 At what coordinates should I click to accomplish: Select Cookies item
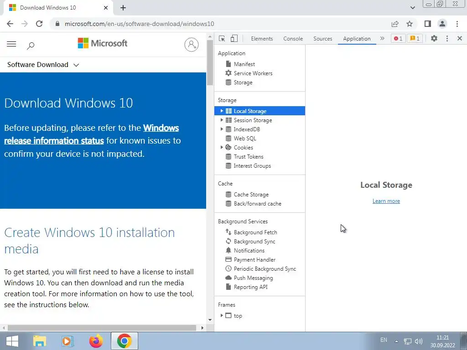[244, 148]
